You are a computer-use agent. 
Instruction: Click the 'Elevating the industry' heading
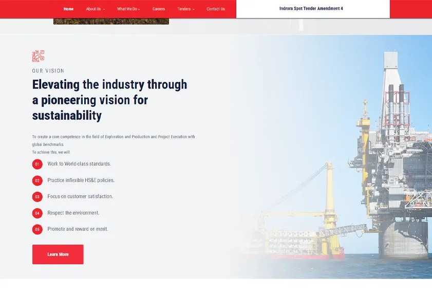coord(109,100)
